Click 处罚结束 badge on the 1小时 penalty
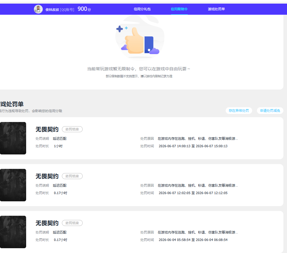The width and height of the screenshot is (287, 253). point(72,129)
